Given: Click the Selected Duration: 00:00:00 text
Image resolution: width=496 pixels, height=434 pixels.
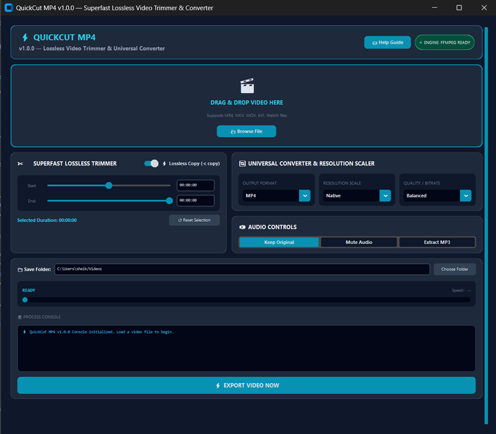Looking at the screenshot, I should (x=47, y=220).
